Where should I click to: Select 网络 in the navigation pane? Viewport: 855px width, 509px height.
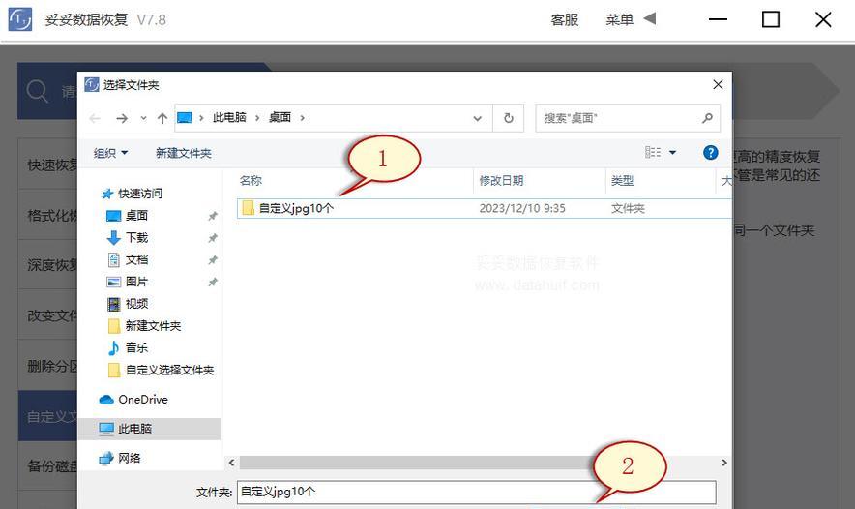pos(130,459)
